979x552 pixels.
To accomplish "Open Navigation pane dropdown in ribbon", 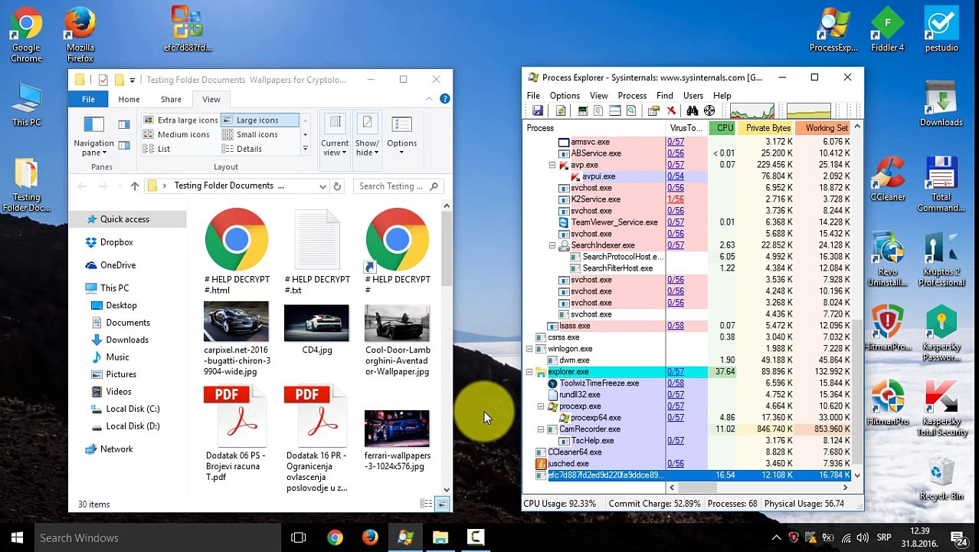I will pos(93,138).
